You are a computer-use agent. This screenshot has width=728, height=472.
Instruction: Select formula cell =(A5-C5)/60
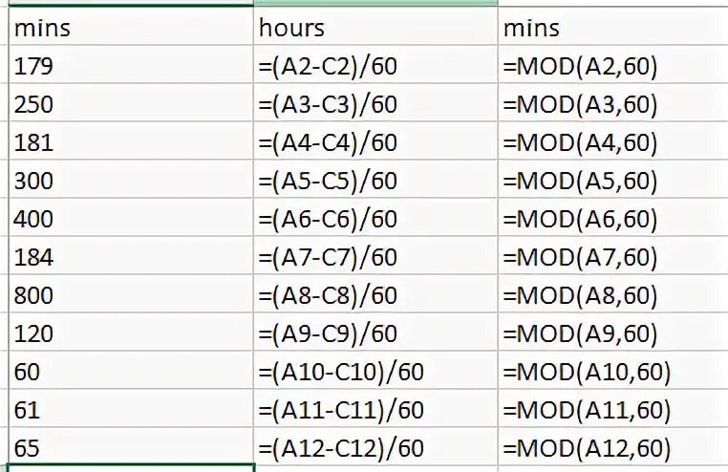pyautogui.click(x=375, y=179)
